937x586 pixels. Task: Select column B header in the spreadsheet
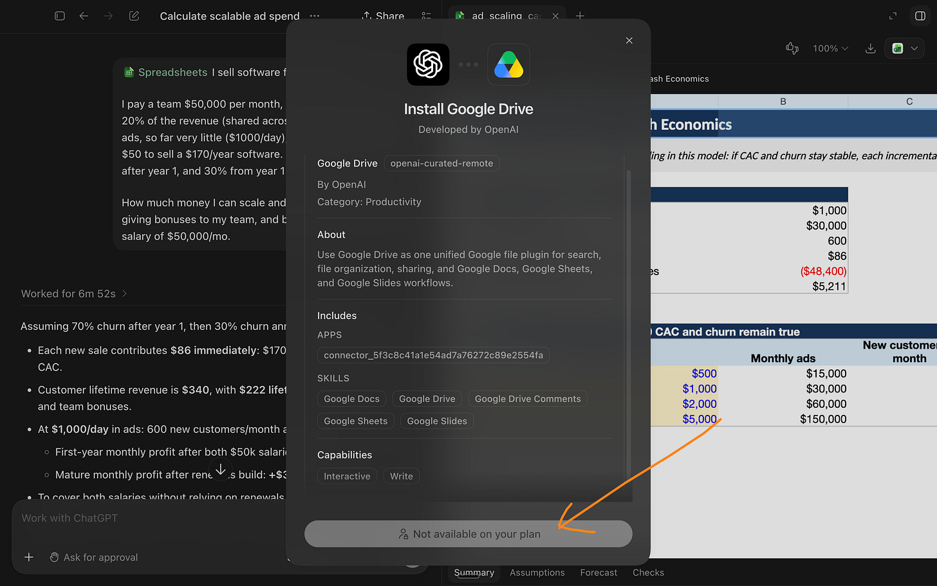783,102
